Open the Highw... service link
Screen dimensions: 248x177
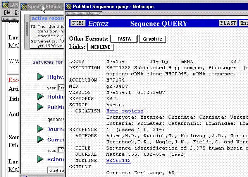55,77
